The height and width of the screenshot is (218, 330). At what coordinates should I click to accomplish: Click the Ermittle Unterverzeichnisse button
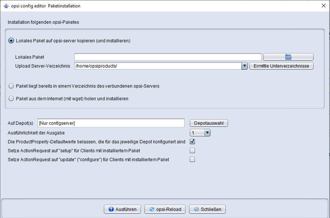tap(281, 66)
